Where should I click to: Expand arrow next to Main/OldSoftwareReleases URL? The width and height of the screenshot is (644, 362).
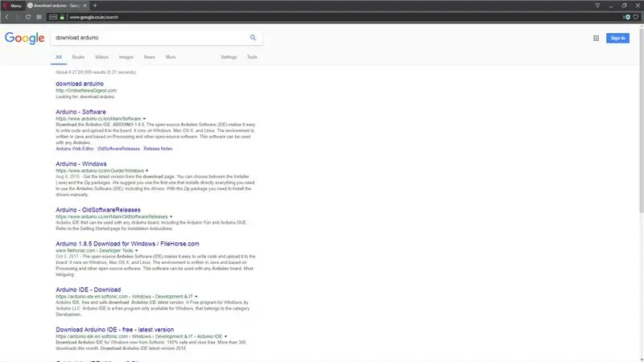point(171,216)
